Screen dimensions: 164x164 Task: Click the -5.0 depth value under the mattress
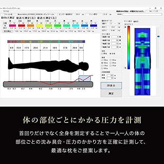pyautogui.click(x=51, y=89)
